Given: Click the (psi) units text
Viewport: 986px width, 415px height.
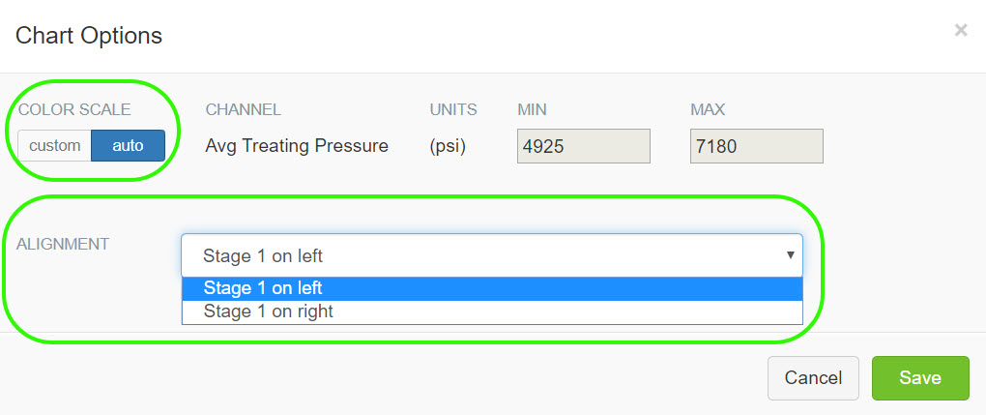Looking at the screenshot, I should pos(448,146).
